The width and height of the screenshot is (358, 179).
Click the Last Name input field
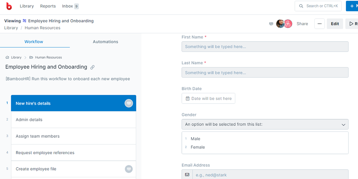(x=265, y=73)
